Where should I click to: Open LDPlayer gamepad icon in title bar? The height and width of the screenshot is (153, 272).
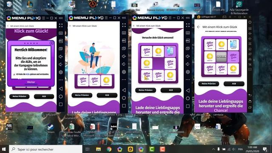tap(224, 17)
